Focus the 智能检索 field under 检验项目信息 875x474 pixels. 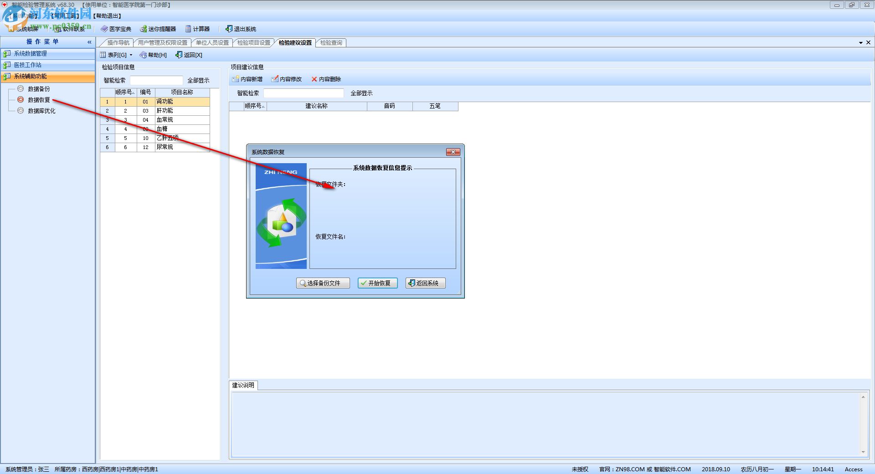point(156,80)
